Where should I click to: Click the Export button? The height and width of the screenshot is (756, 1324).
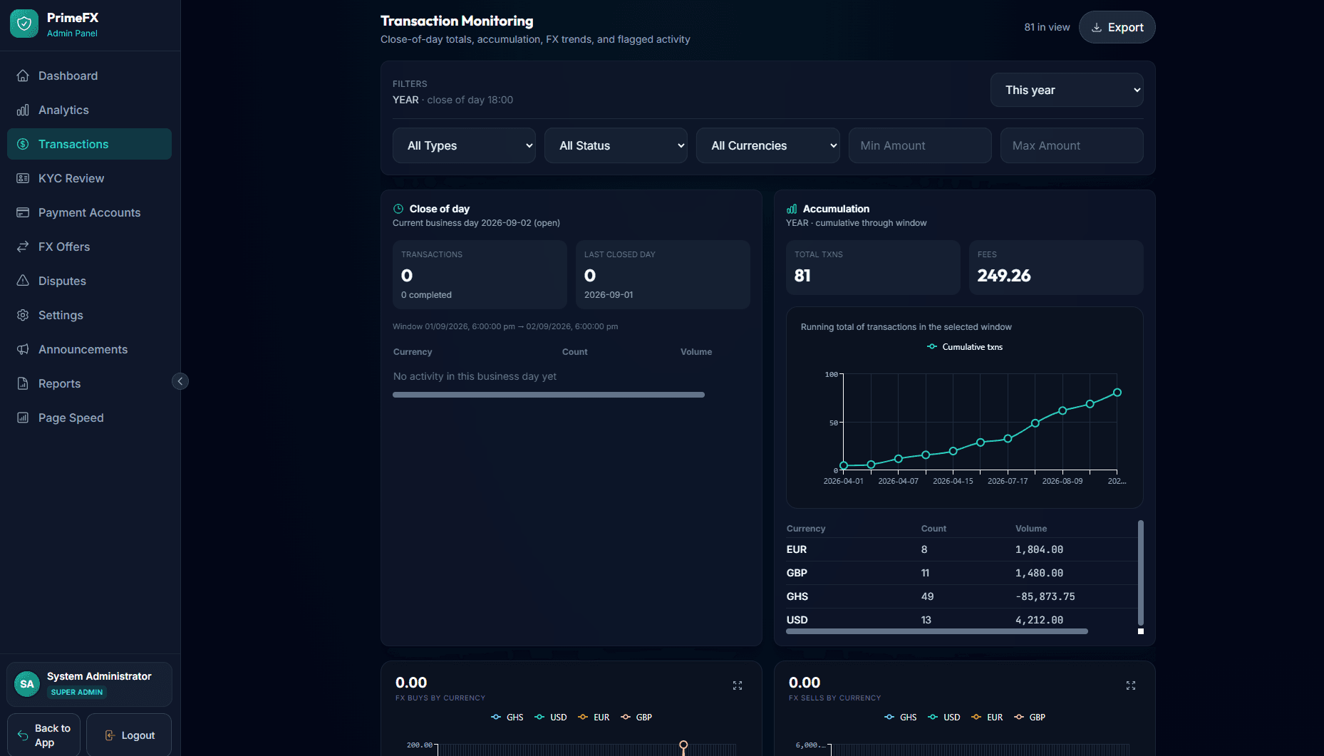[x=1117, y=27]
